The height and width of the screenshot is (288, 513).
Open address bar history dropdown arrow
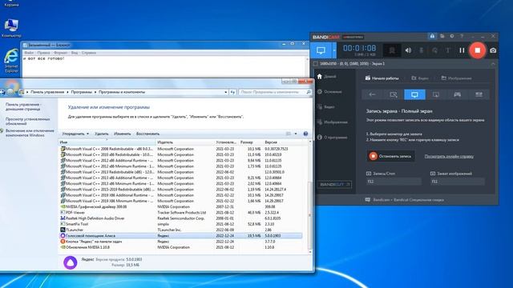coord(226,93)
